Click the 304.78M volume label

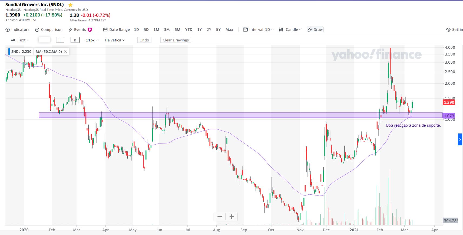[451, 221]
